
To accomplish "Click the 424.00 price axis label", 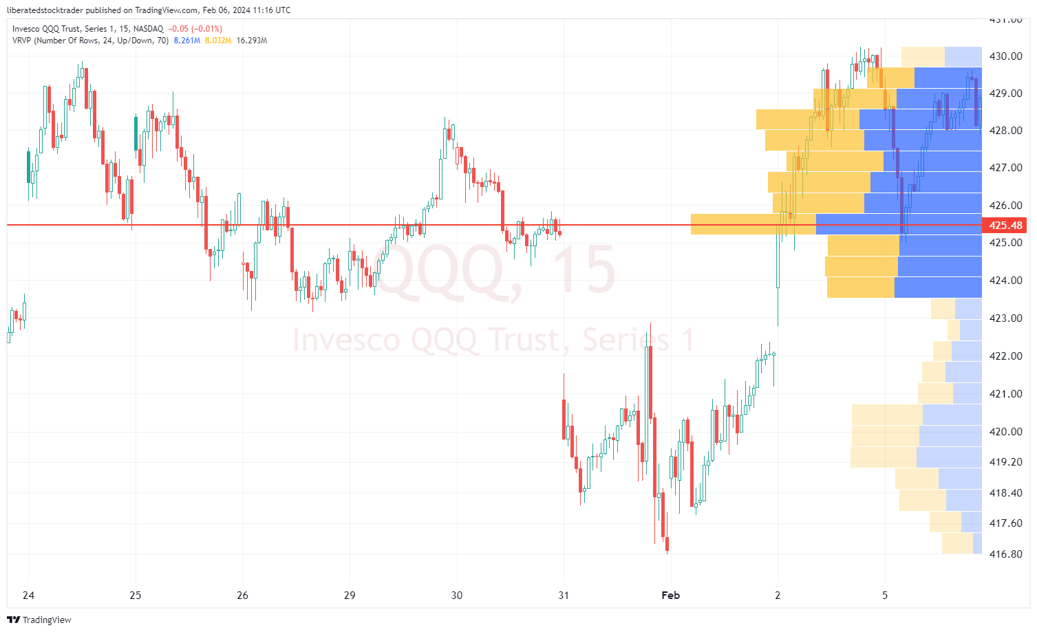I will click(1005, 280).
